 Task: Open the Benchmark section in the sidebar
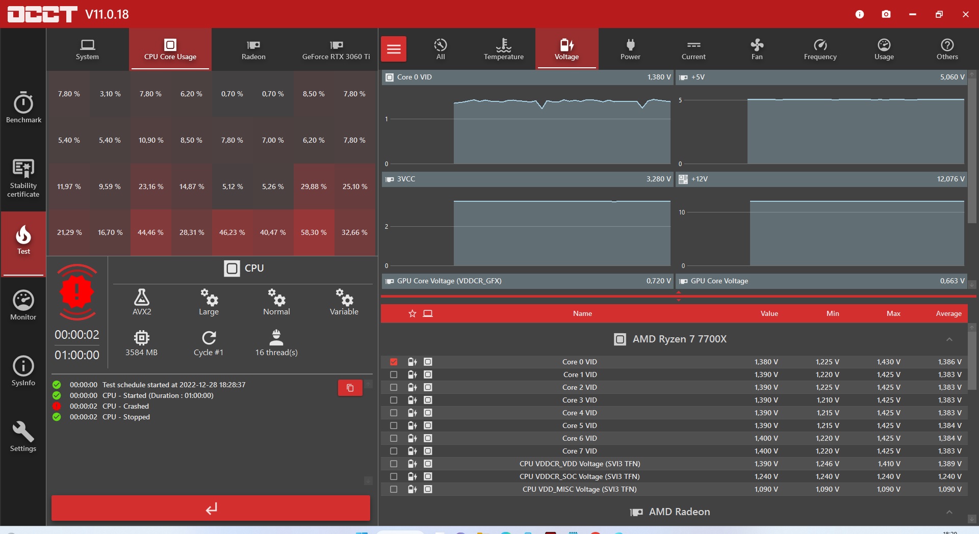point(23,107)
